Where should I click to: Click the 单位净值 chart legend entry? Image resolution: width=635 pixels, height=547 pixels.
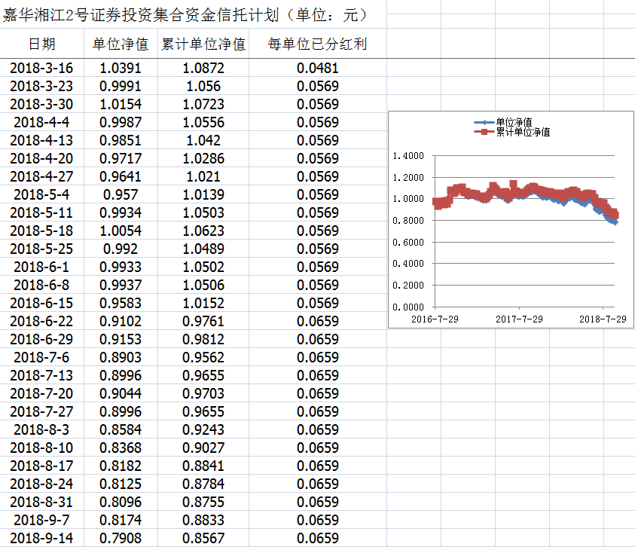[503, 122]
